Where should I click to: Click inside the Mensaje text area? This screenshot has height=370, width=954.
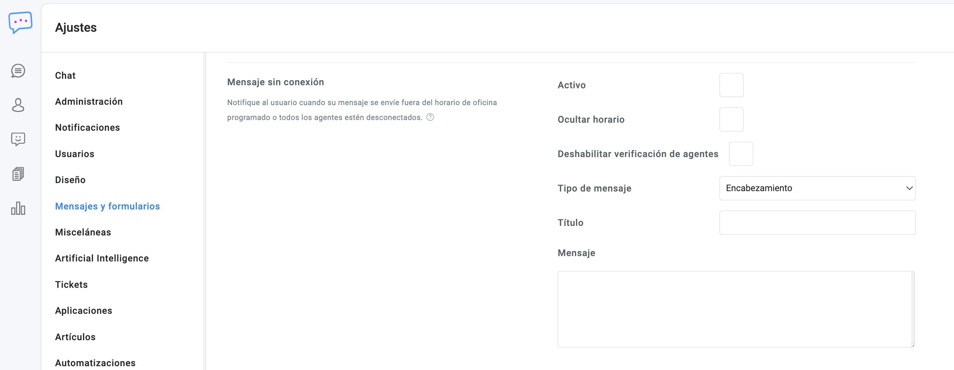click(x=734, y=309)
